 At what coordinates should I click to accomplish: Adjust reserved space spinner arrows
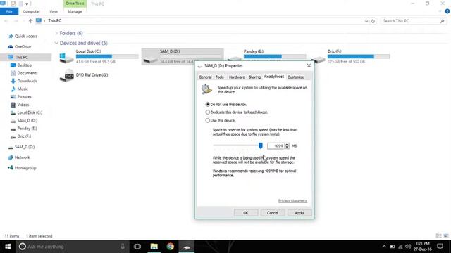[x=287, y=145]
